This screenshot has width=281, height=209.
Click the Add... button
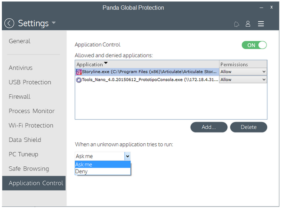[209, 127]
